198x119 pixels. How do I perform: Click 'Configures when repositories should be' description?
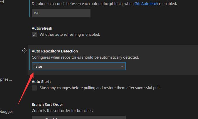pyautogui.click(x=85, y=57)
